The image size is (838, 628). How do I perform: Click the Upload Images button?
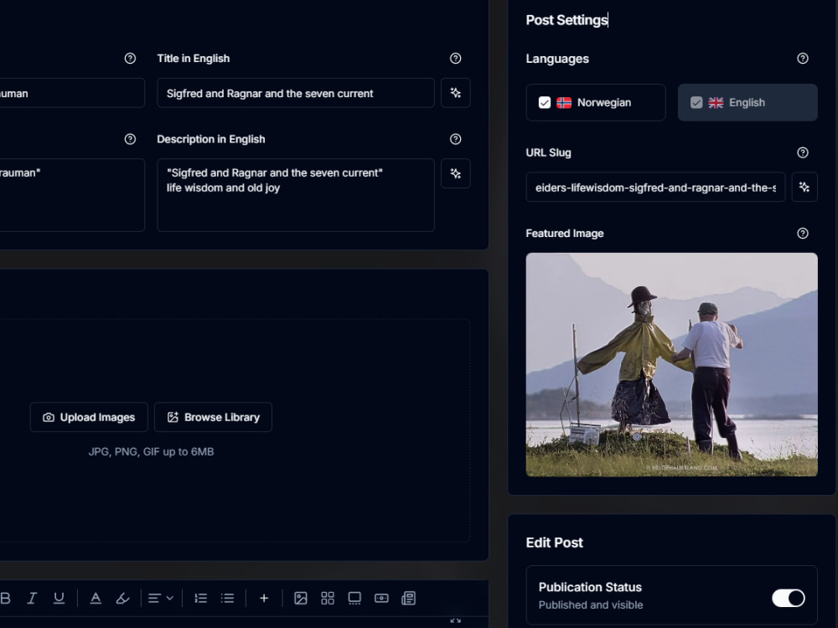tap(89, 417)
